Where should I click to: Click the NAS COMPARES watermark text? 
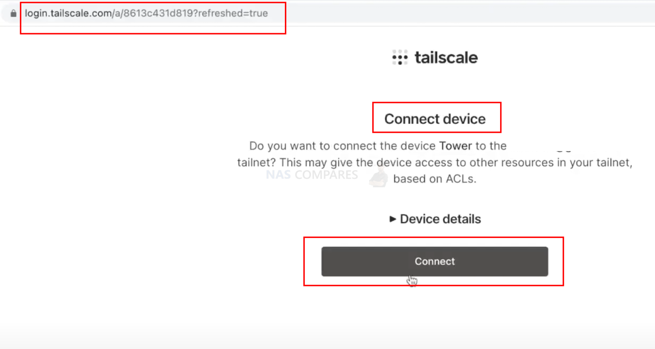click(312, 174)
